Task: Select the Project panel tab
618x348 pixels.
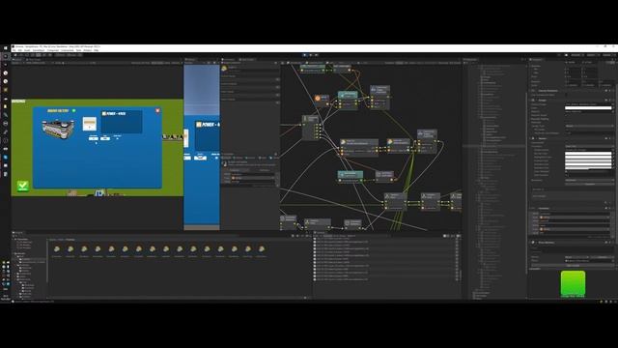Action: coord(18,233)
